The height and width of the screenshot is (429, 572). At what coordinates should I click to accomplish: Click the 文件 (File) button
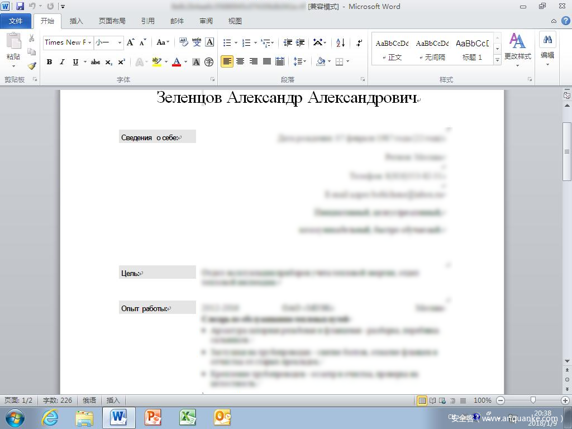(16, 21)
